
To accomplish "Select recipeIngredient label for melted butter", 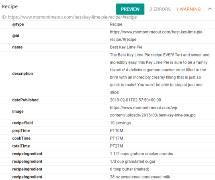I will [27, 169].
